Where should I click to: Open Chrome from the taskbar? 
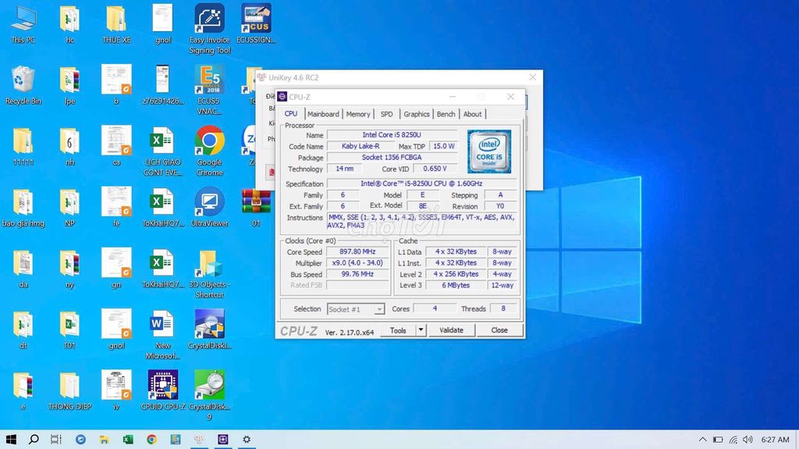151,440
